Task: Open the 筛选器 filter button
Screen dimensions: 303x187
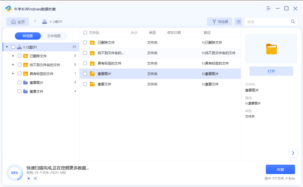Action: [220, 22]
